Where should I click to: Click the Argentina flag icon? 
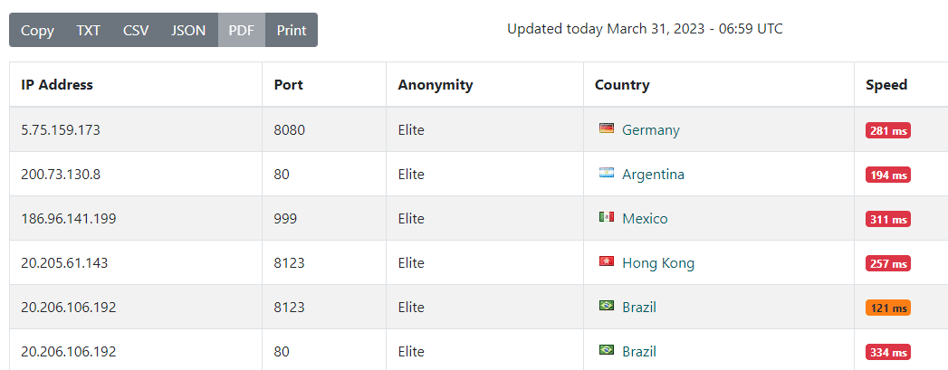coord(607,174)
